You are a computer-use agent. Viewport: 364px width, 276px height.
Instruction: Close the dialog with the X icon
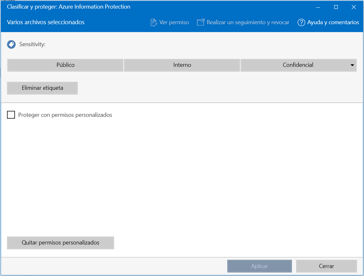353,7
